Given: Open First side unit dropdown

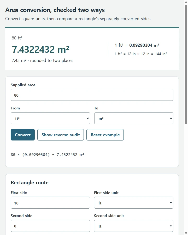Looking at the screenshot, I should coord(134,203).
